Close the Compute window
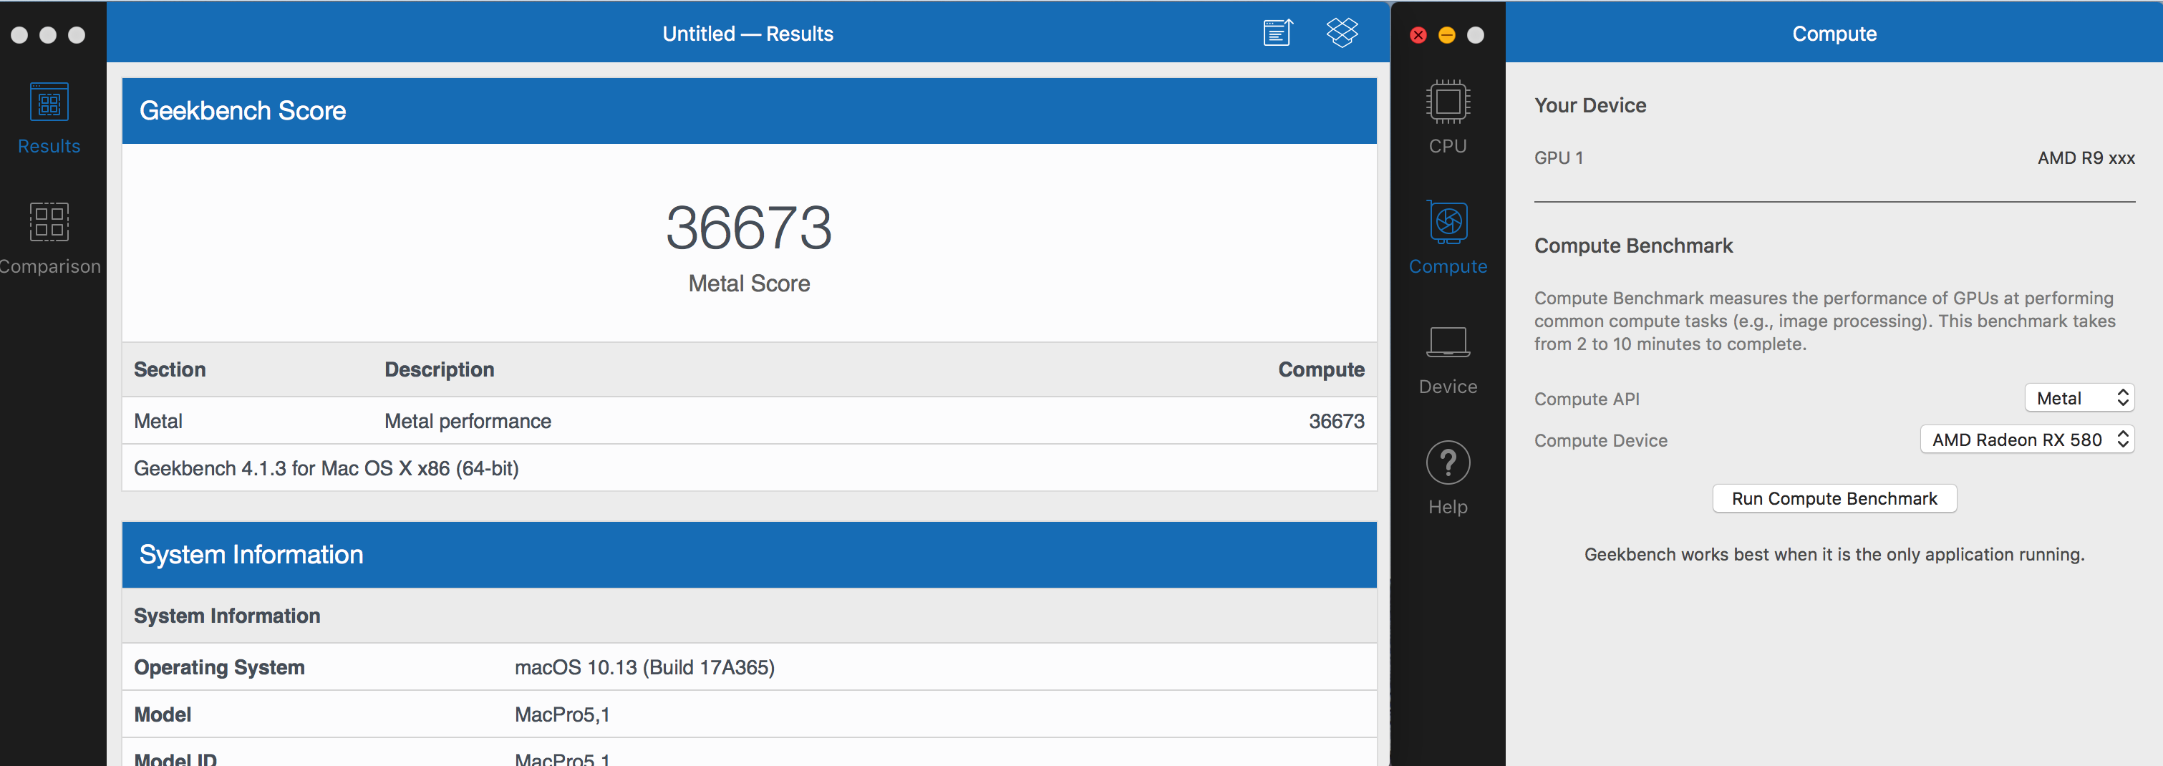The image size is (2163, 766). click(1418, 34)
